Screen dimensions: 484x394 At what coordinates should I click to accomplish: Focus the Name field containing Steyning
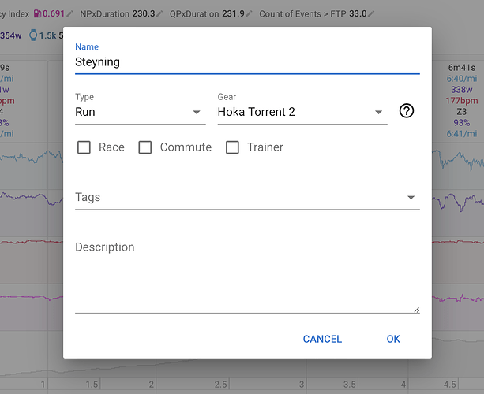[247, 62]
